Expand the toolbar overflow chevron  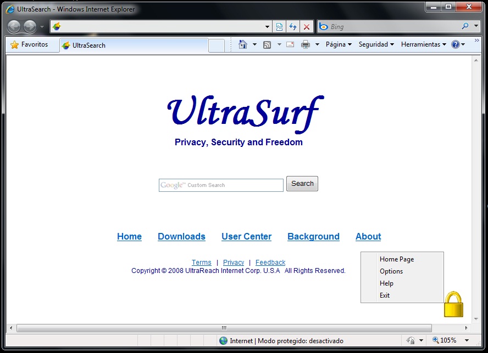pos(476,41)
